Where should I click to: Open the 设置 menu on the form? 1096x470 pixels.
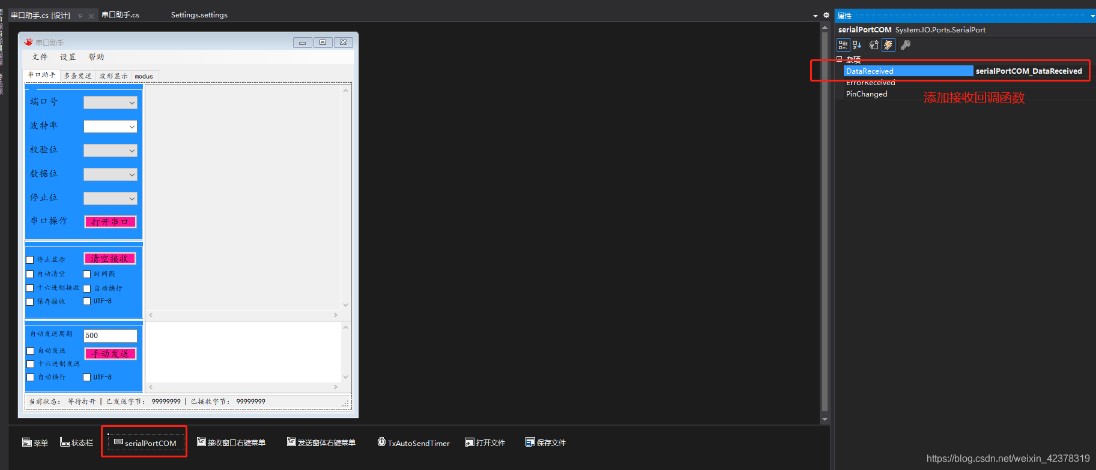(x=68, y=57)
